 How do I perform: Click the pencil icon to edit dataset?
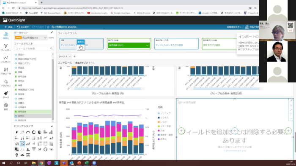click(x=52, y=32)
